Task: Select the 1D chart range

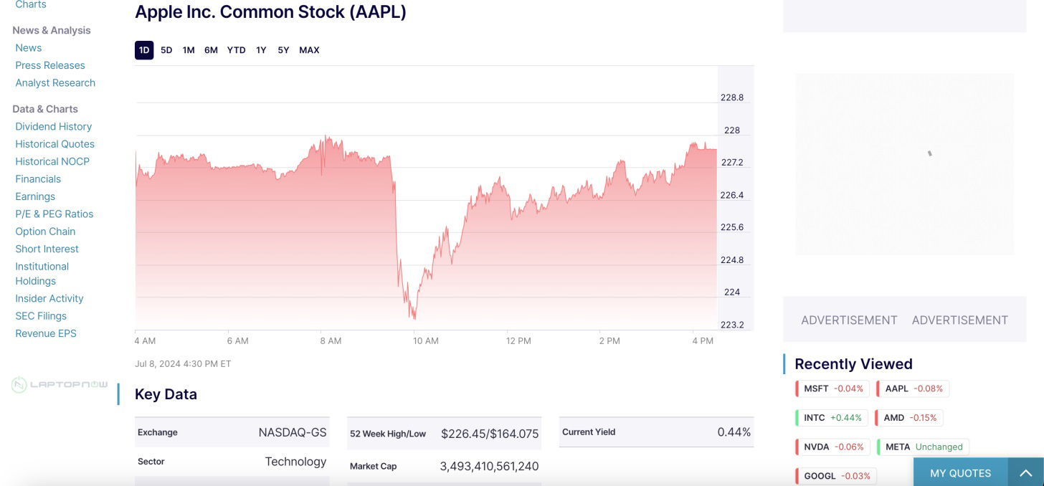Action: (x=144, y=50)
